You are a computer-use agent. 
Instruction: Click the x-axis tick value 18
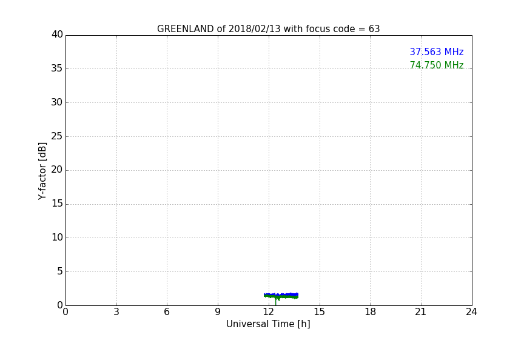coord(371,312)
